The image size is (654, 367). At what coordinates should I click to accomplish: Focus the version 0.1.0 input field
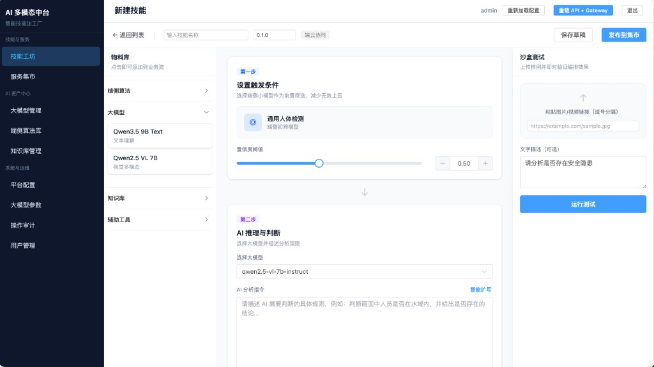point(275,35)
